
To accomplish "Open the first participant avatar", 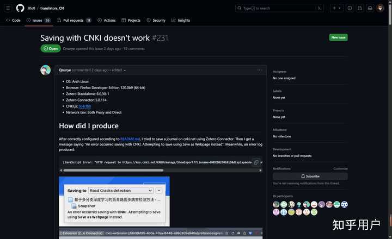I will 276,205.
